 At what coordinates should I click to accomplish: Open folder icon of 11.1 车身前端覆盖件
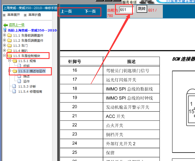pos(9,35)
